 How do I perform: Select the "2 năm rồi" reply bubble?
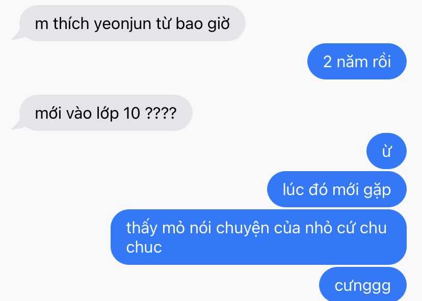tap(357, 61)
